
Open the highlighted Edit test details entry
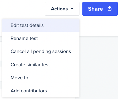(41, 25)
